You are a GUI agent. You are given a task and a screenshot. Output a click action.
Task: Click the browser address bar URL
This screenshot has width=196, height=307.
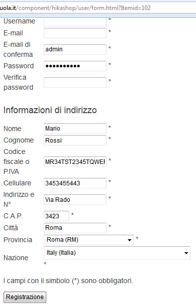coord(75,8)
